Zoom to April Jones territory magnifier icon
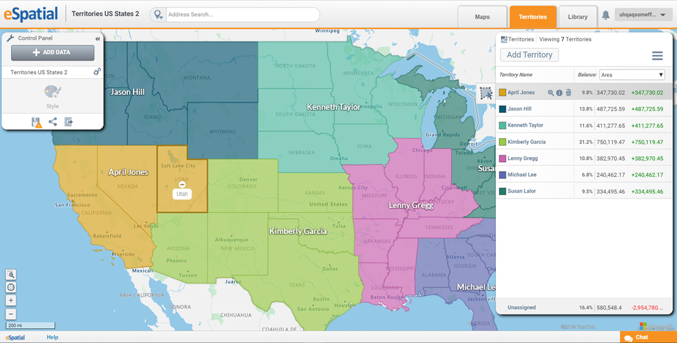This screenshot has width=677, height=343. click(550, 93)
